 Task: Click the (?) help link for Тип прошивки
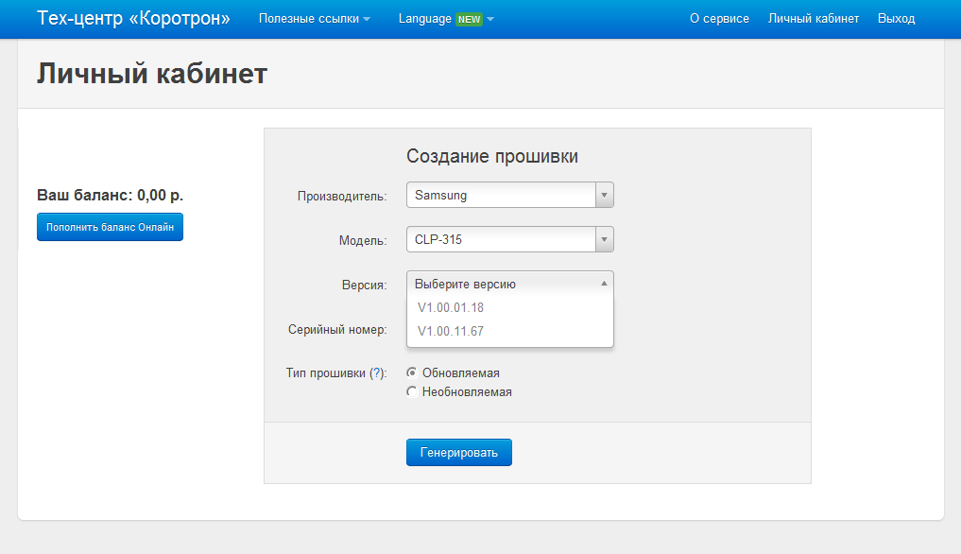(378, 373)
